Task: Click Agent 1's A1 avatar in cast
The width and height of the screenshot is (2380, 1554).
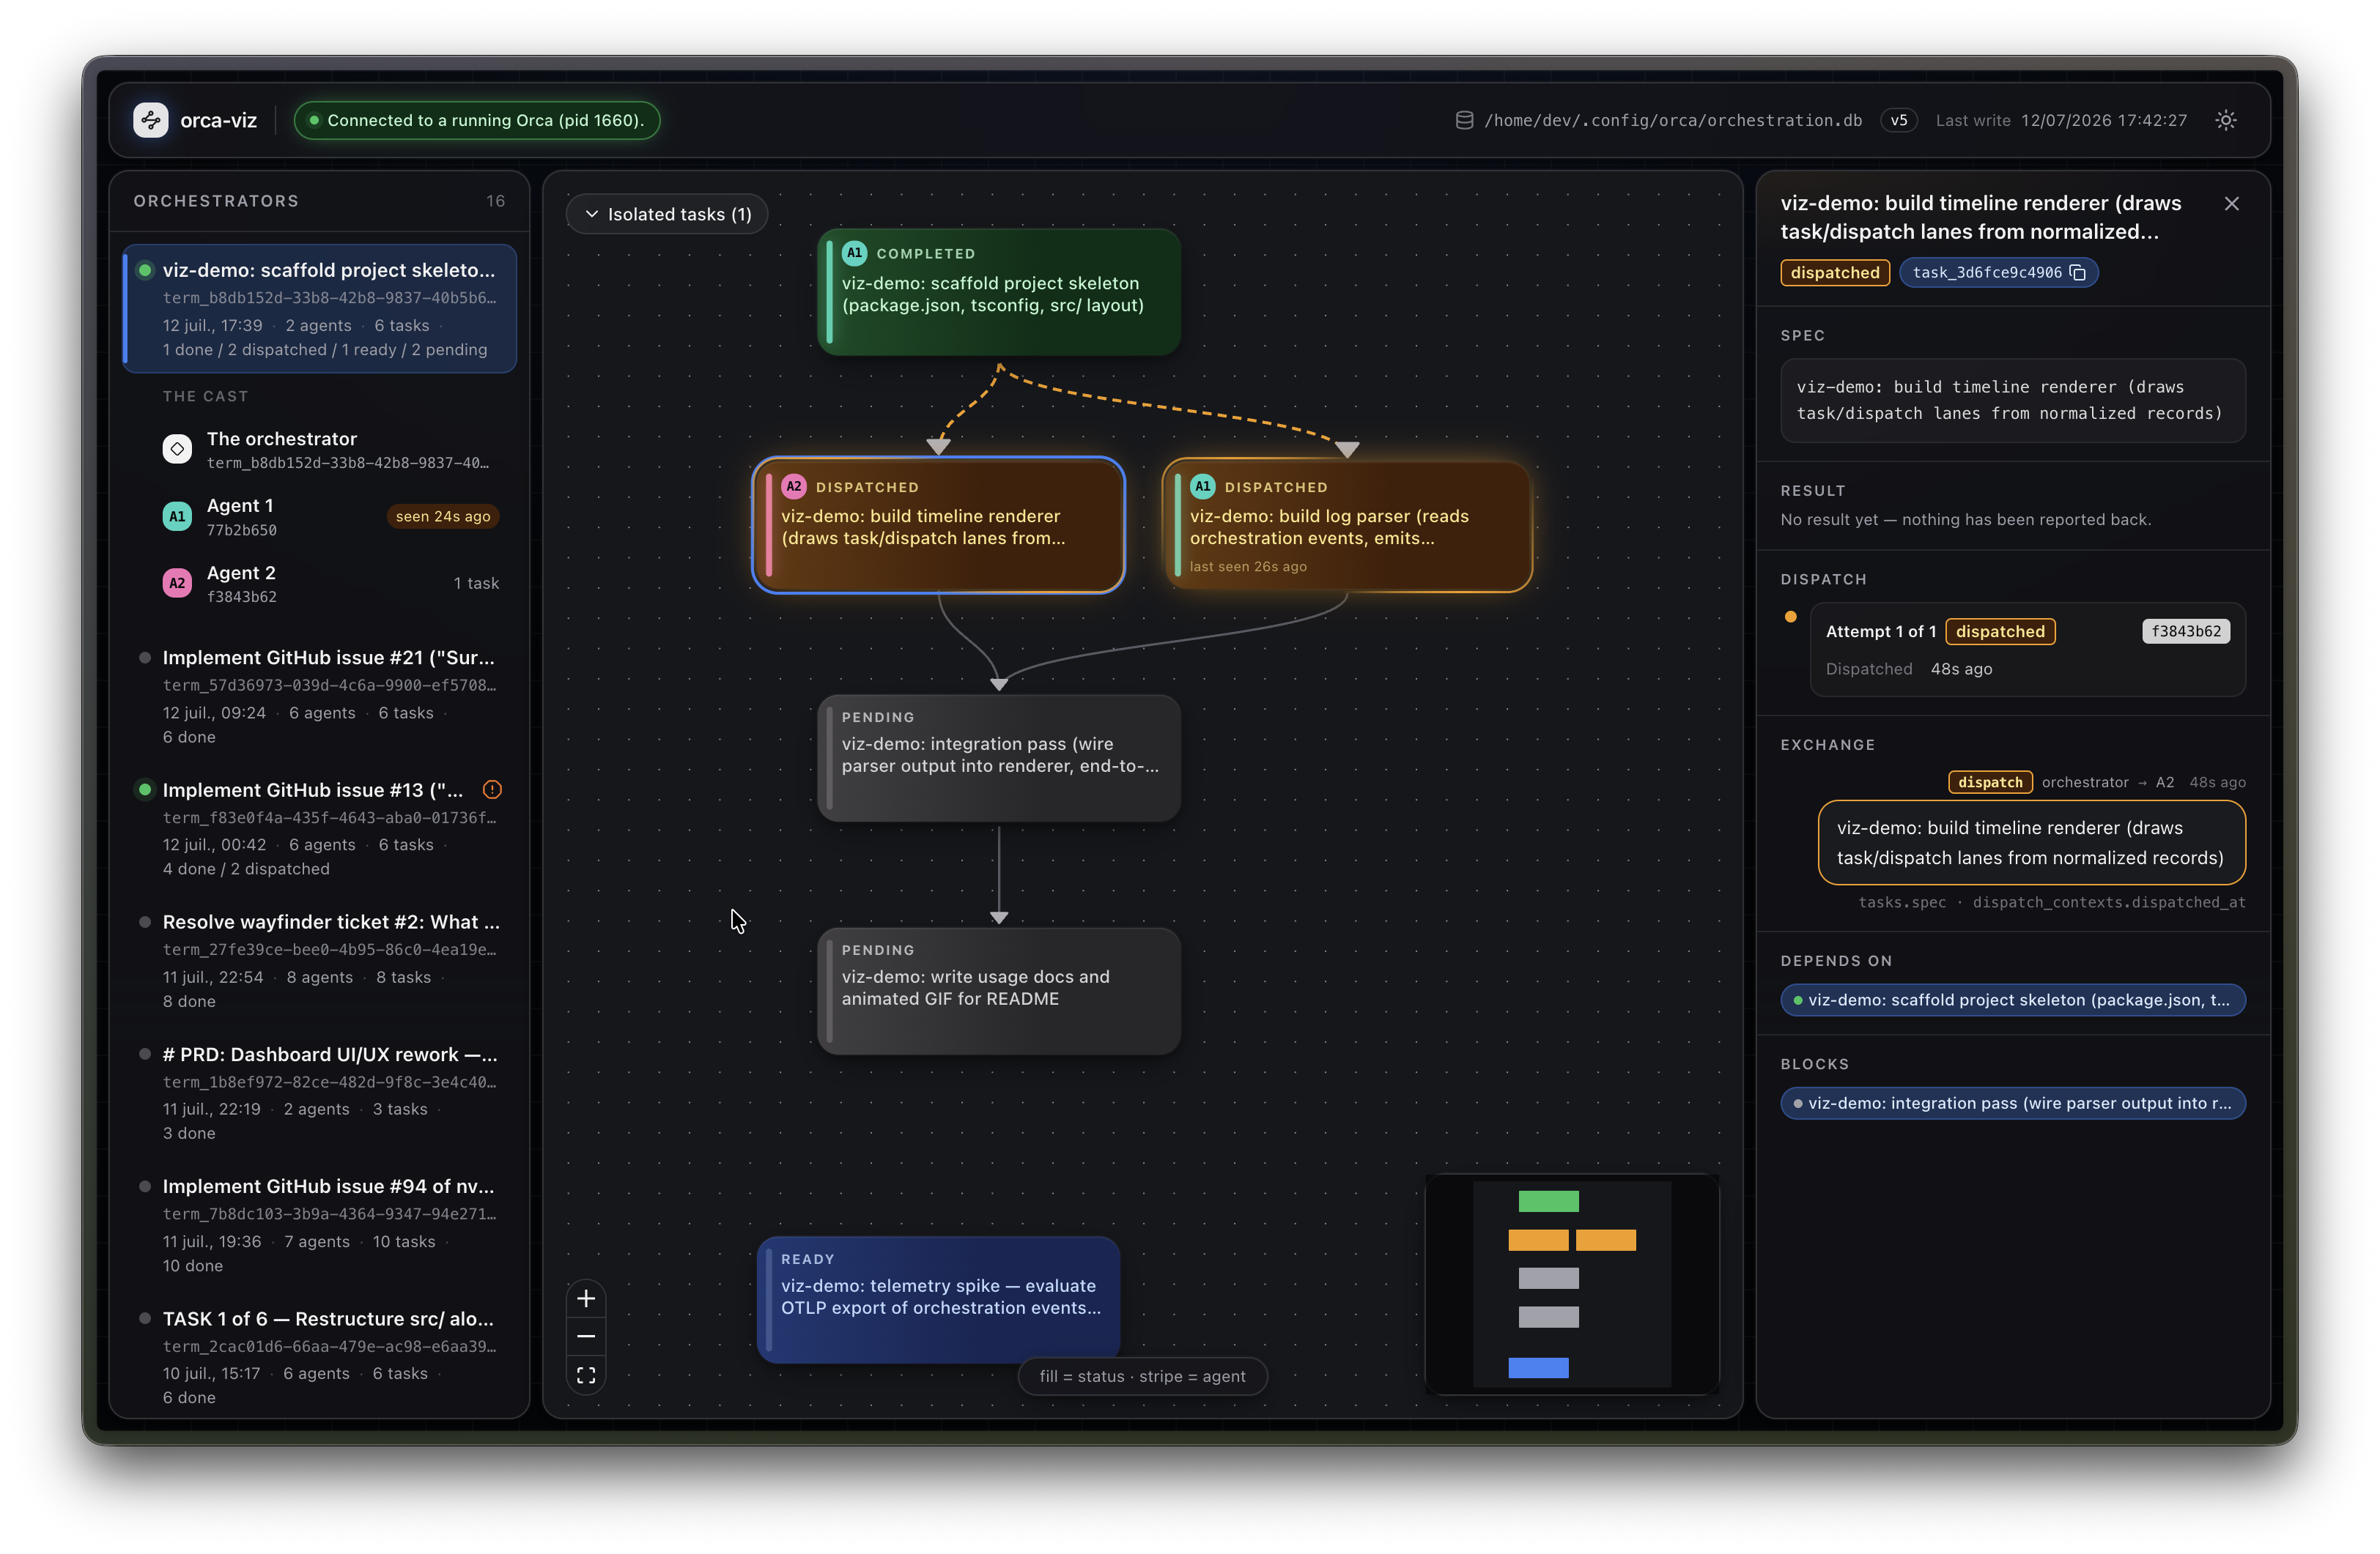Action: pyautogui.click(x=177, y=516)
